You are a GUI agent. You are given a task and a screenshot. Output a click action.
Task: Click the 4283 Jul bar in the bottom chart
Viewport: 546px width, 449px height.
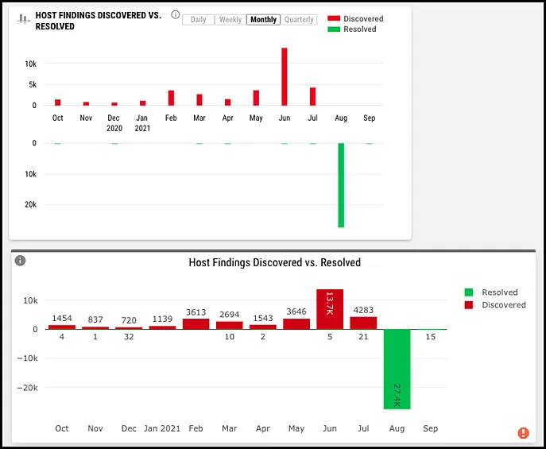coord(363,323)
